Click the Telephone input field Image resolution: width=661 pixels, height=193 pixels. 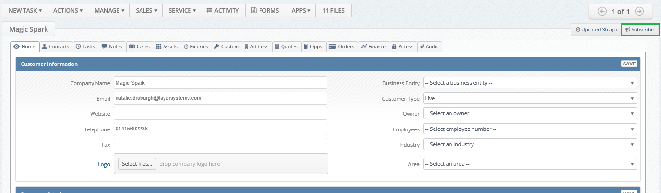(x=220, y=129)
